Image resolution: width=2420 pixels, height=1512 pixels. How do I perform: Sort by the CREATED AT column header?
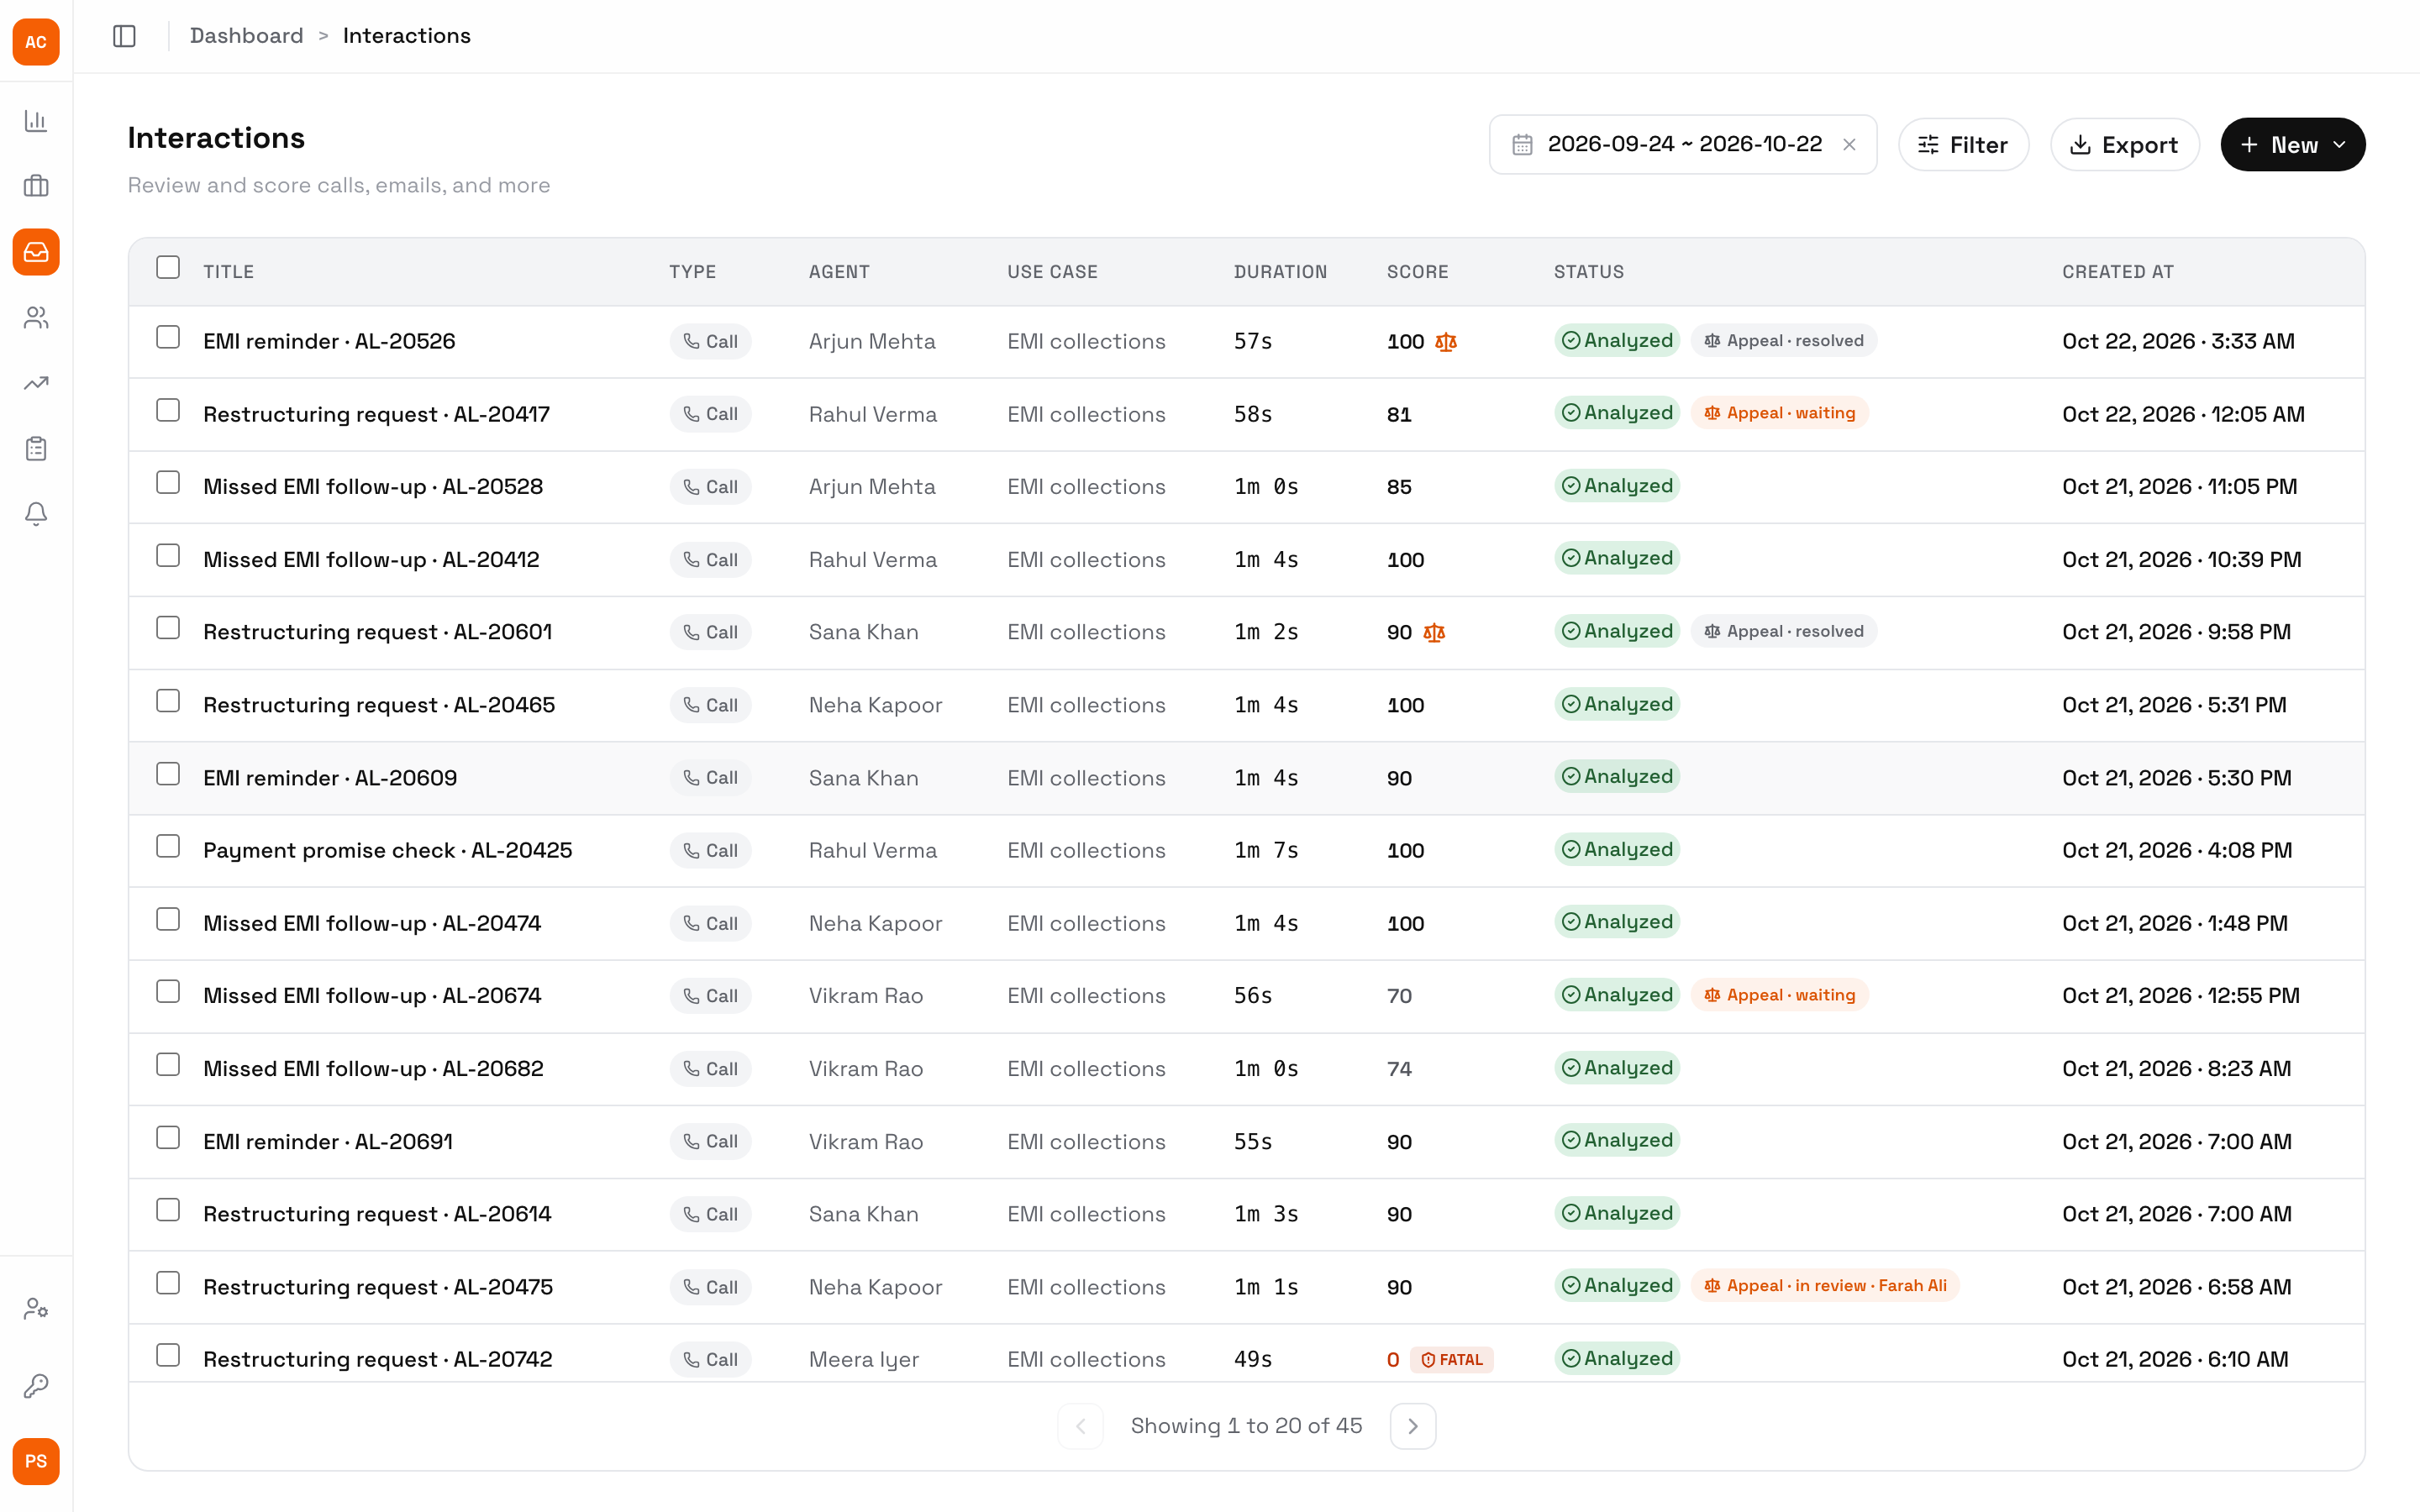click(x=2117, y=272)
